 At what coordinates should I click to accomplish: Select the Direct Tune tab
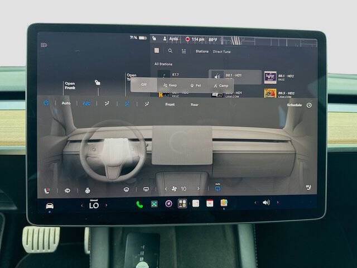(x=221, y=52)
